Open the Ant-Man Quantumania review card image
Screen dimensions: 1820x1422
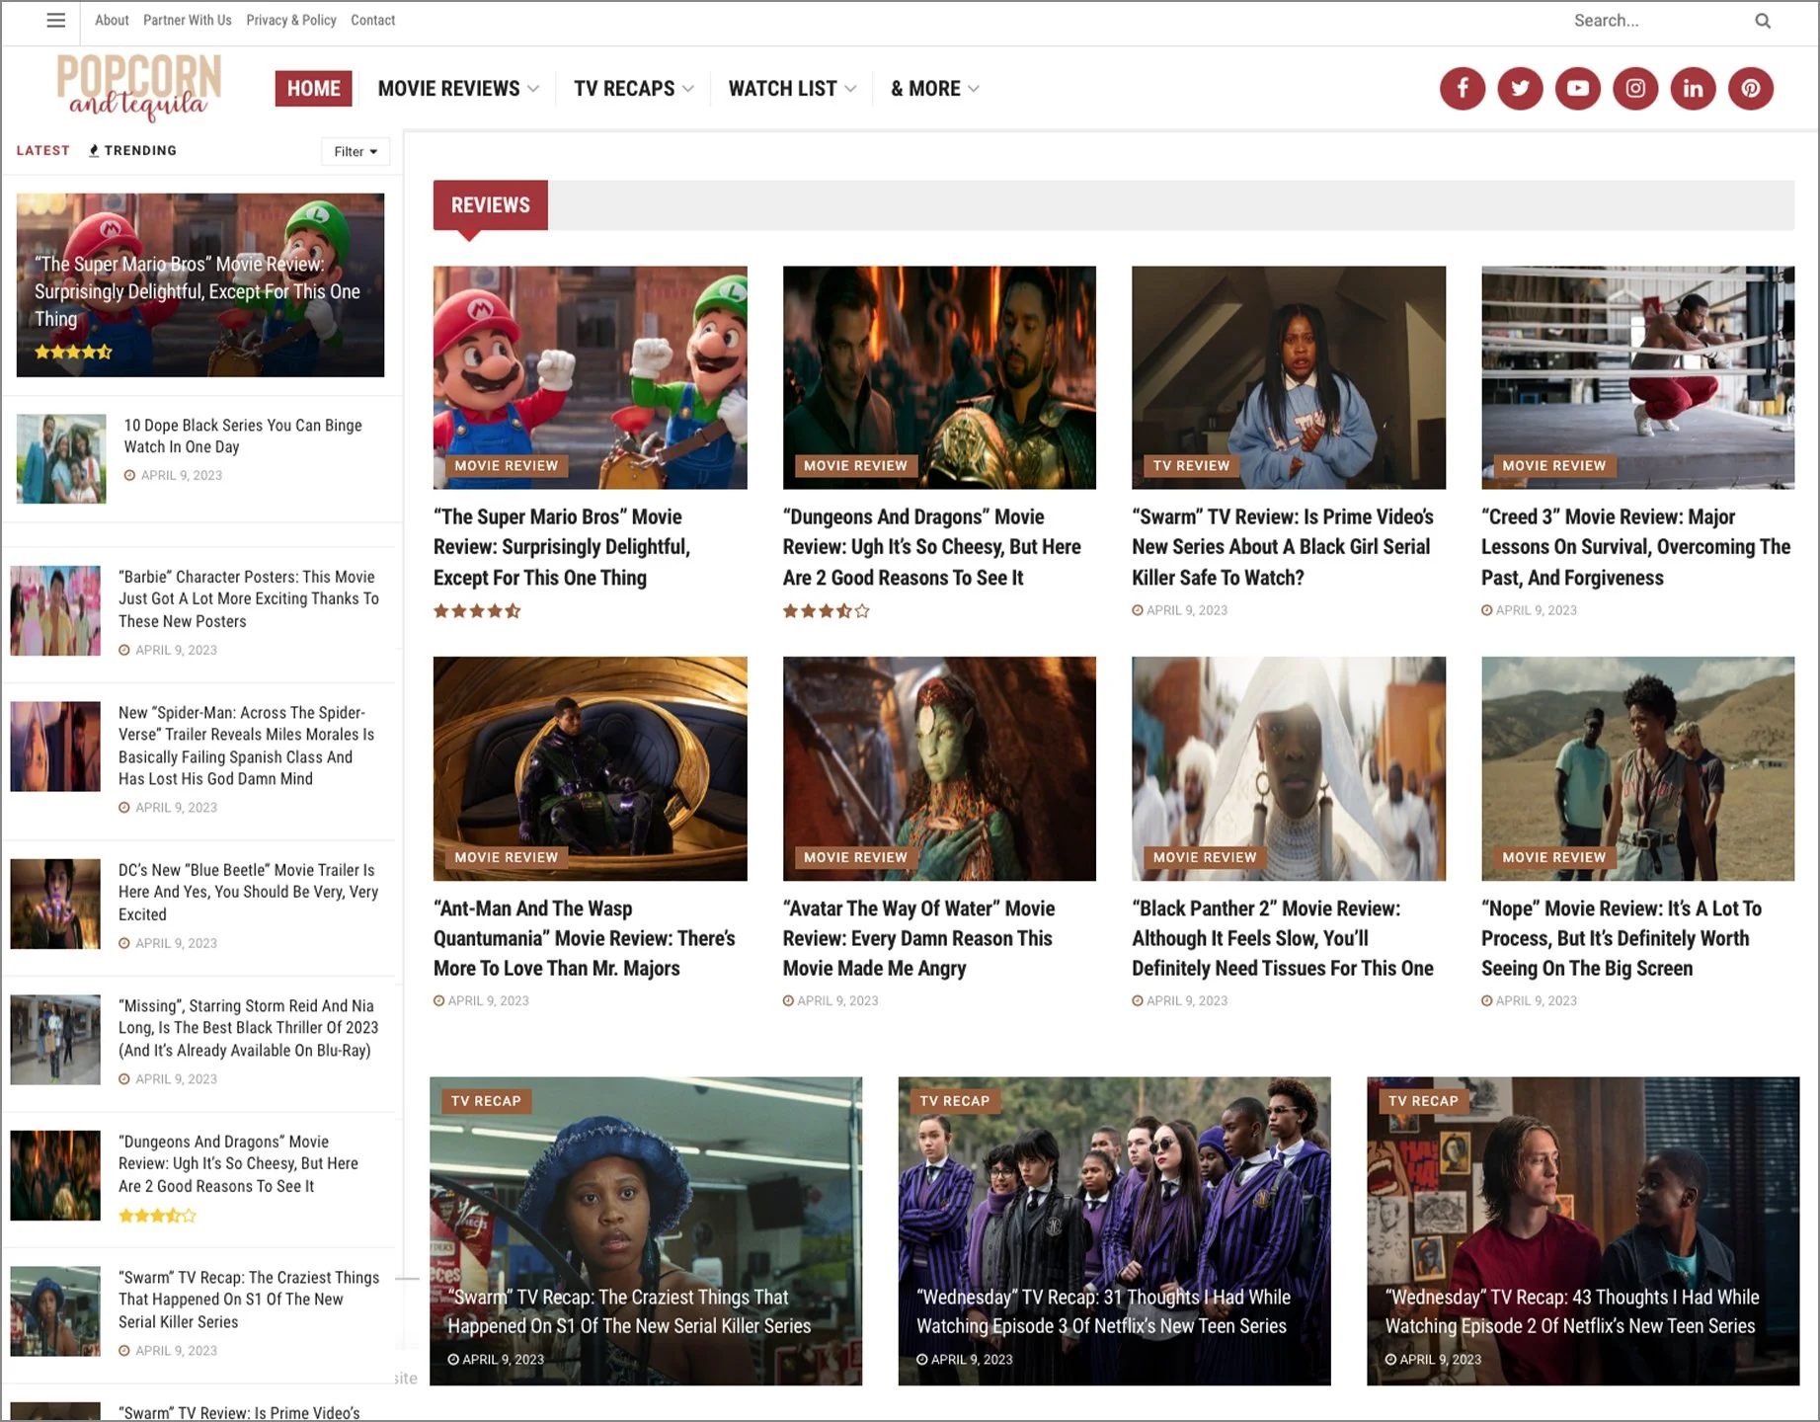(591, 768)
